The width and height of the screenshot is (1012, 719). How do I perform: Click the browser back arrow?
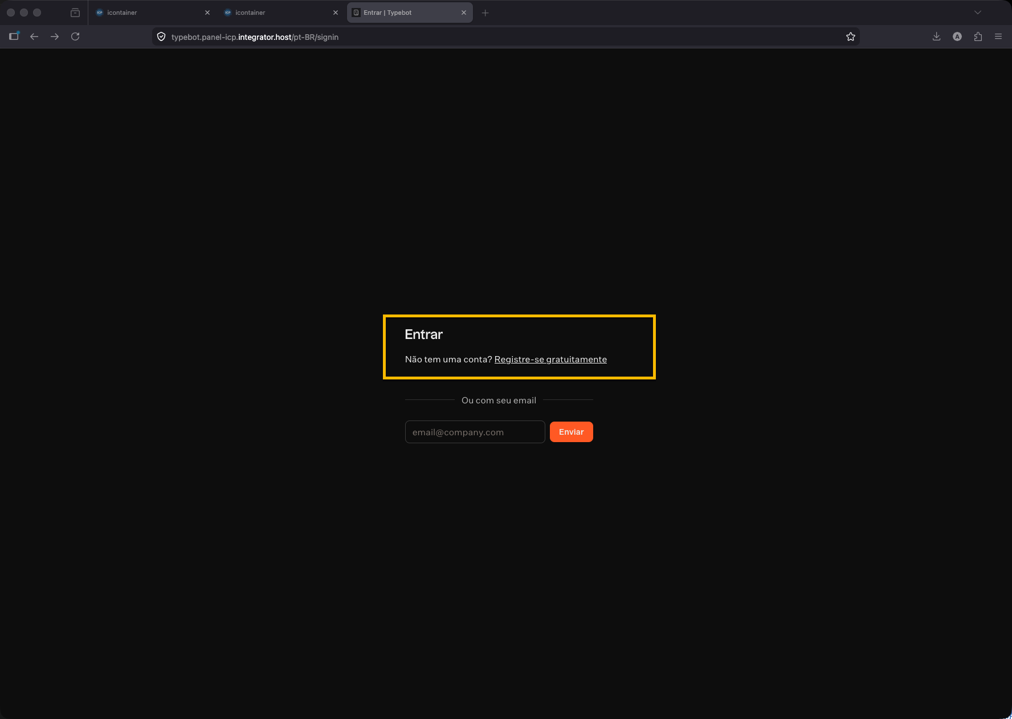click(34, 36)
